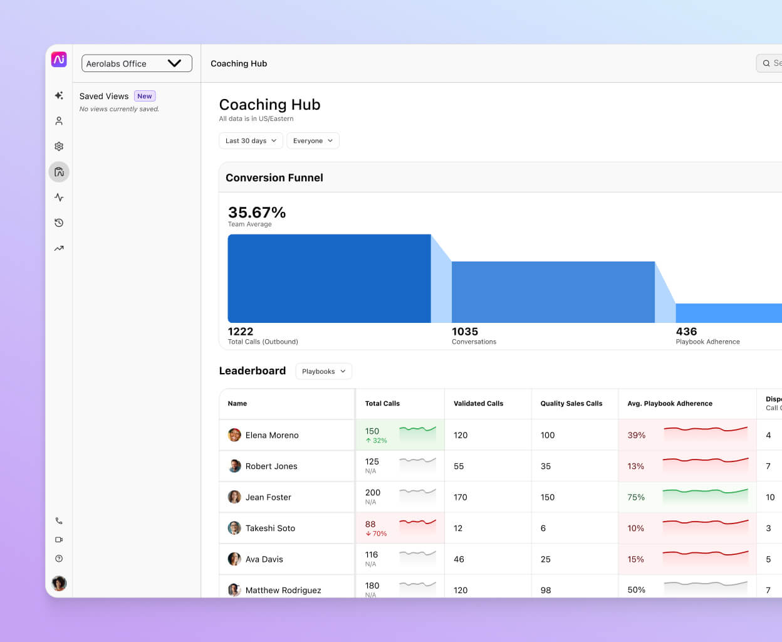
Task: Click the Coaching Hub page title
Action: [269, 104]
